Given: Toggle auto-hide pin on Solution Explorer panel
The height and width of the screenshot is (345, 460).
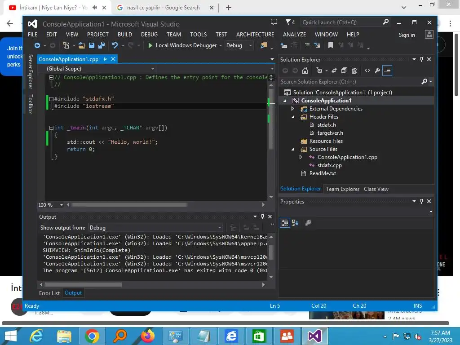Looking at the screenshot, I should 421,59.
